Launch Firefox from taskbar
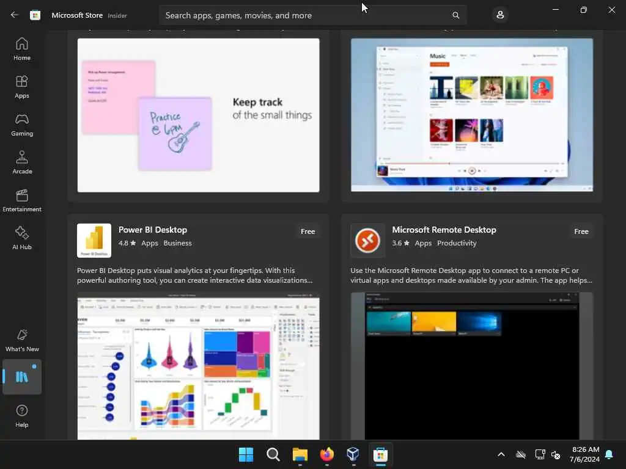Image resolution: width=626 pixels, height=469 pixels. 326,454
